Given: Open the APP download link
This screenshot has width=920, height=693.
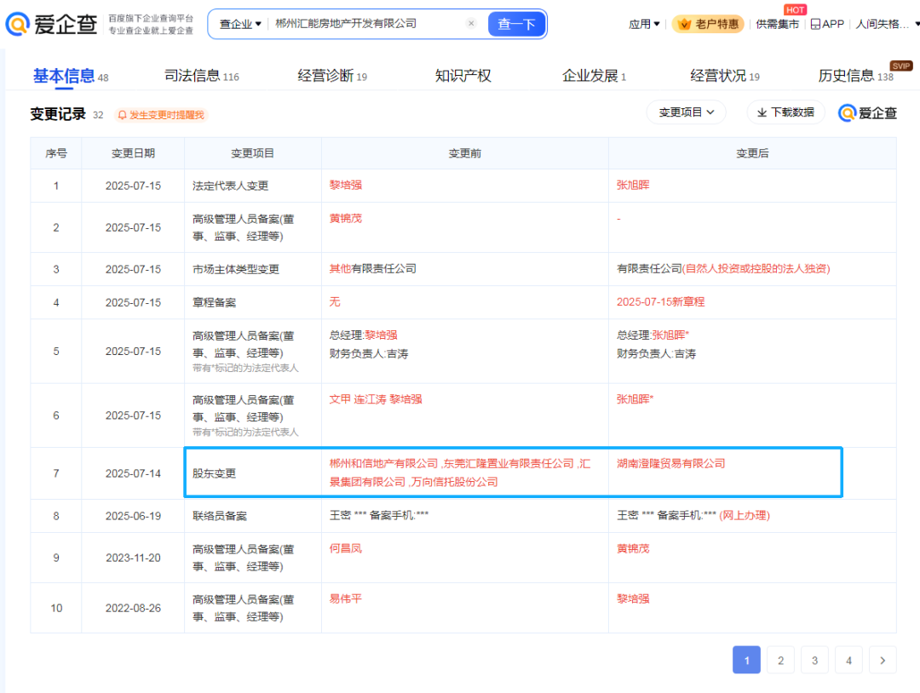Looking at the screenshot, I should point(827,24).
